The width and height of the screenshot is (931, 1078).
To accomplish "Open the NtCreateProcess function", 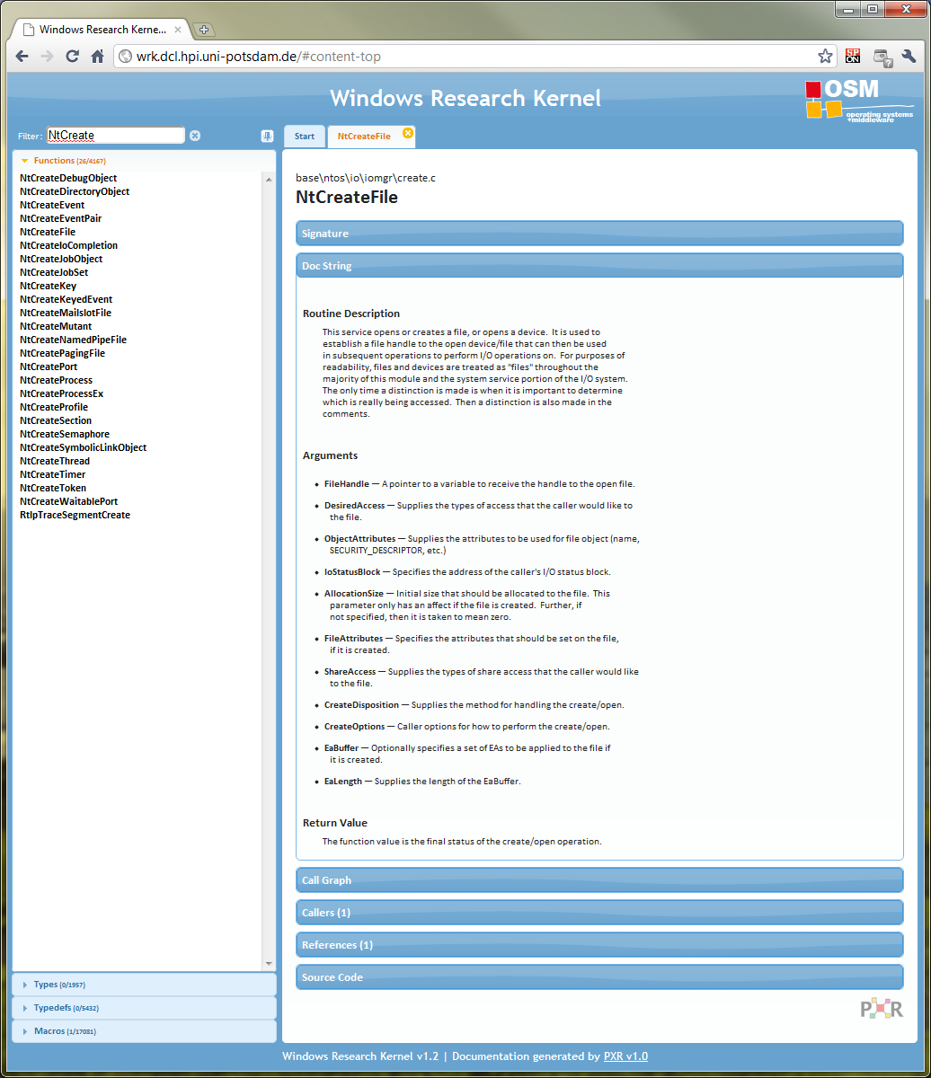I will 56,380.
